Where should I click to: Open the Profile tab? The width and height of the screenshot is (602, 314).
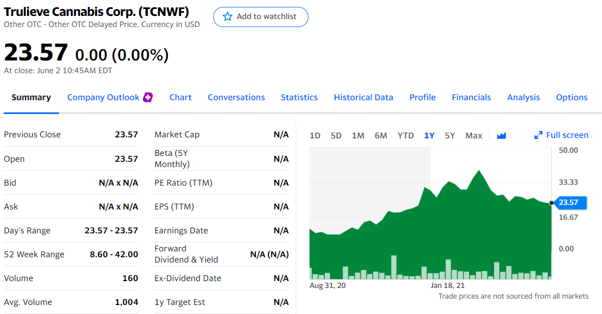(422, 97)
